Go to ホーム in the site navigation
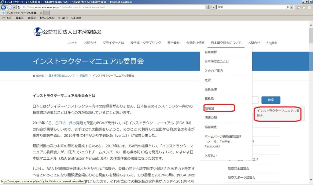Image resolution: width=313 pixels, height=185 pixels. (73, 43)
